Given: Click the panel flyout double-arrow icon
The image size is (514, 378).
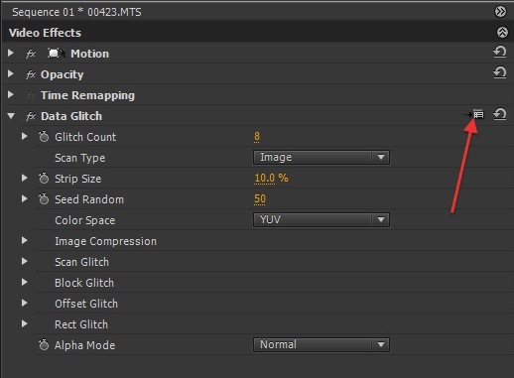Looking at the screenshot, I should point(500,12).
